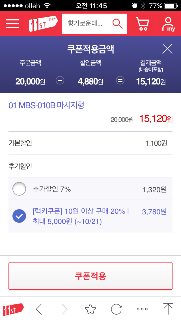This screenshot has height=322, width=181.
Task: Go back with the left arrow
Action: (39, 309)
